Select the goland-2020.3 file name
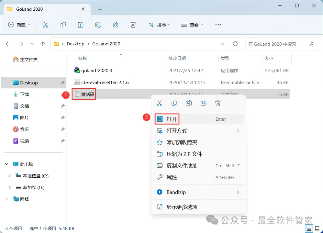323x233 pixels. pyautogui.click(x=97, y=70)
